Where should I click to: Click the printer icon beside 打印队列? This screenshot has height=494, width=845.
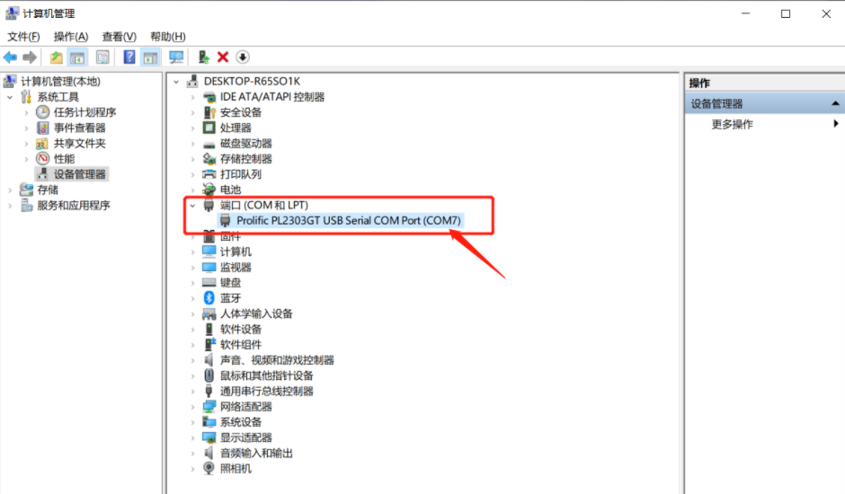(209, 174)
